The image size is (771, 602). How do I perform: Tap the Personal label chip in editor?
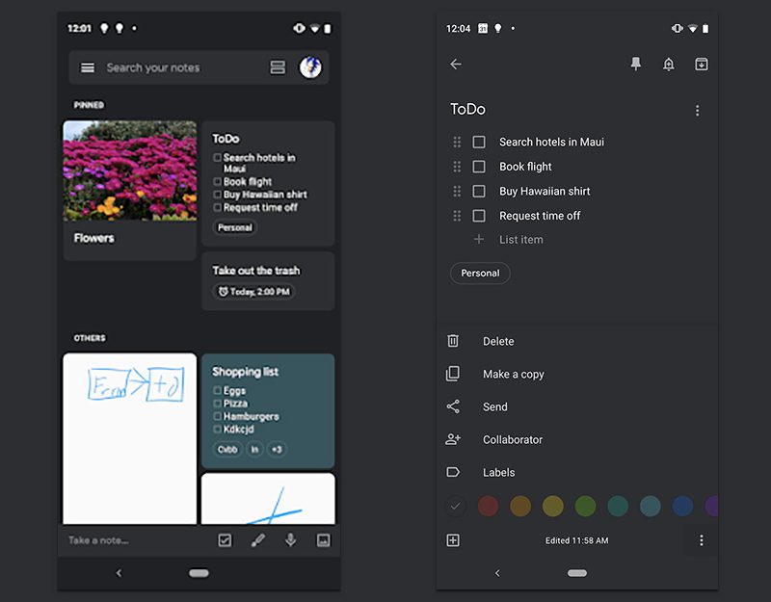(480, 274)
